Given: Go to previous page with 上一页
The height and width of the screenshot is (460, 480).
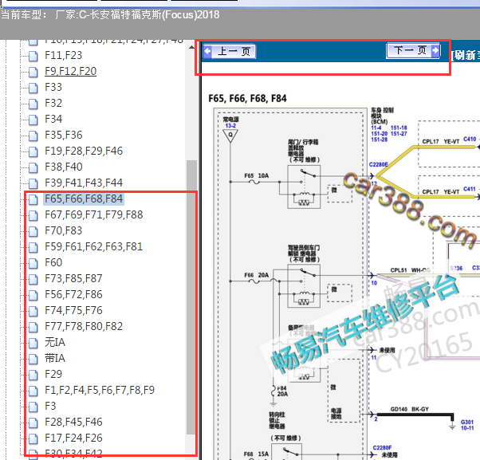Looking at the screenshot, I should click(230, 51).
